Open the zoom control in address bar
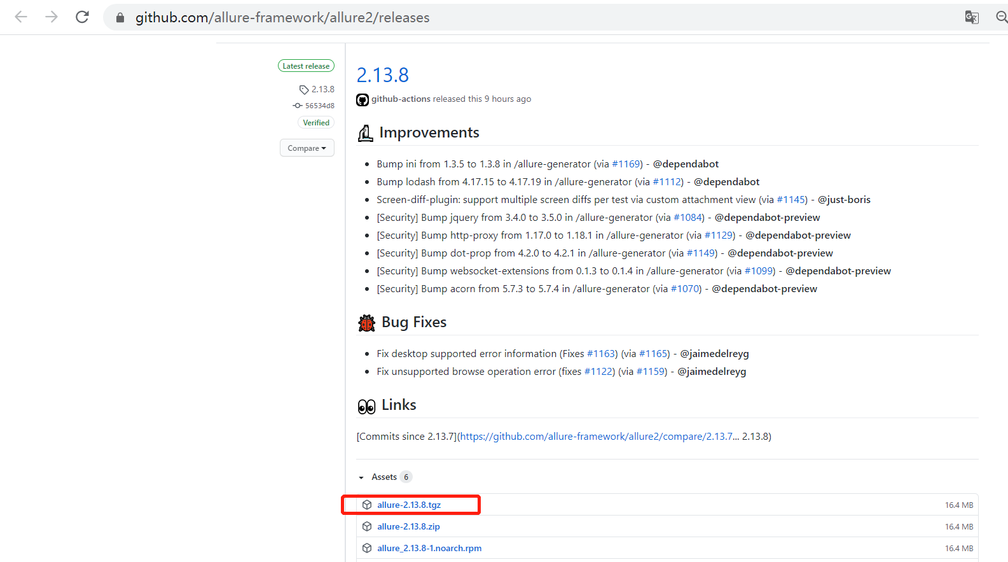1008x562 pixels. click(x=1002, y=17)
